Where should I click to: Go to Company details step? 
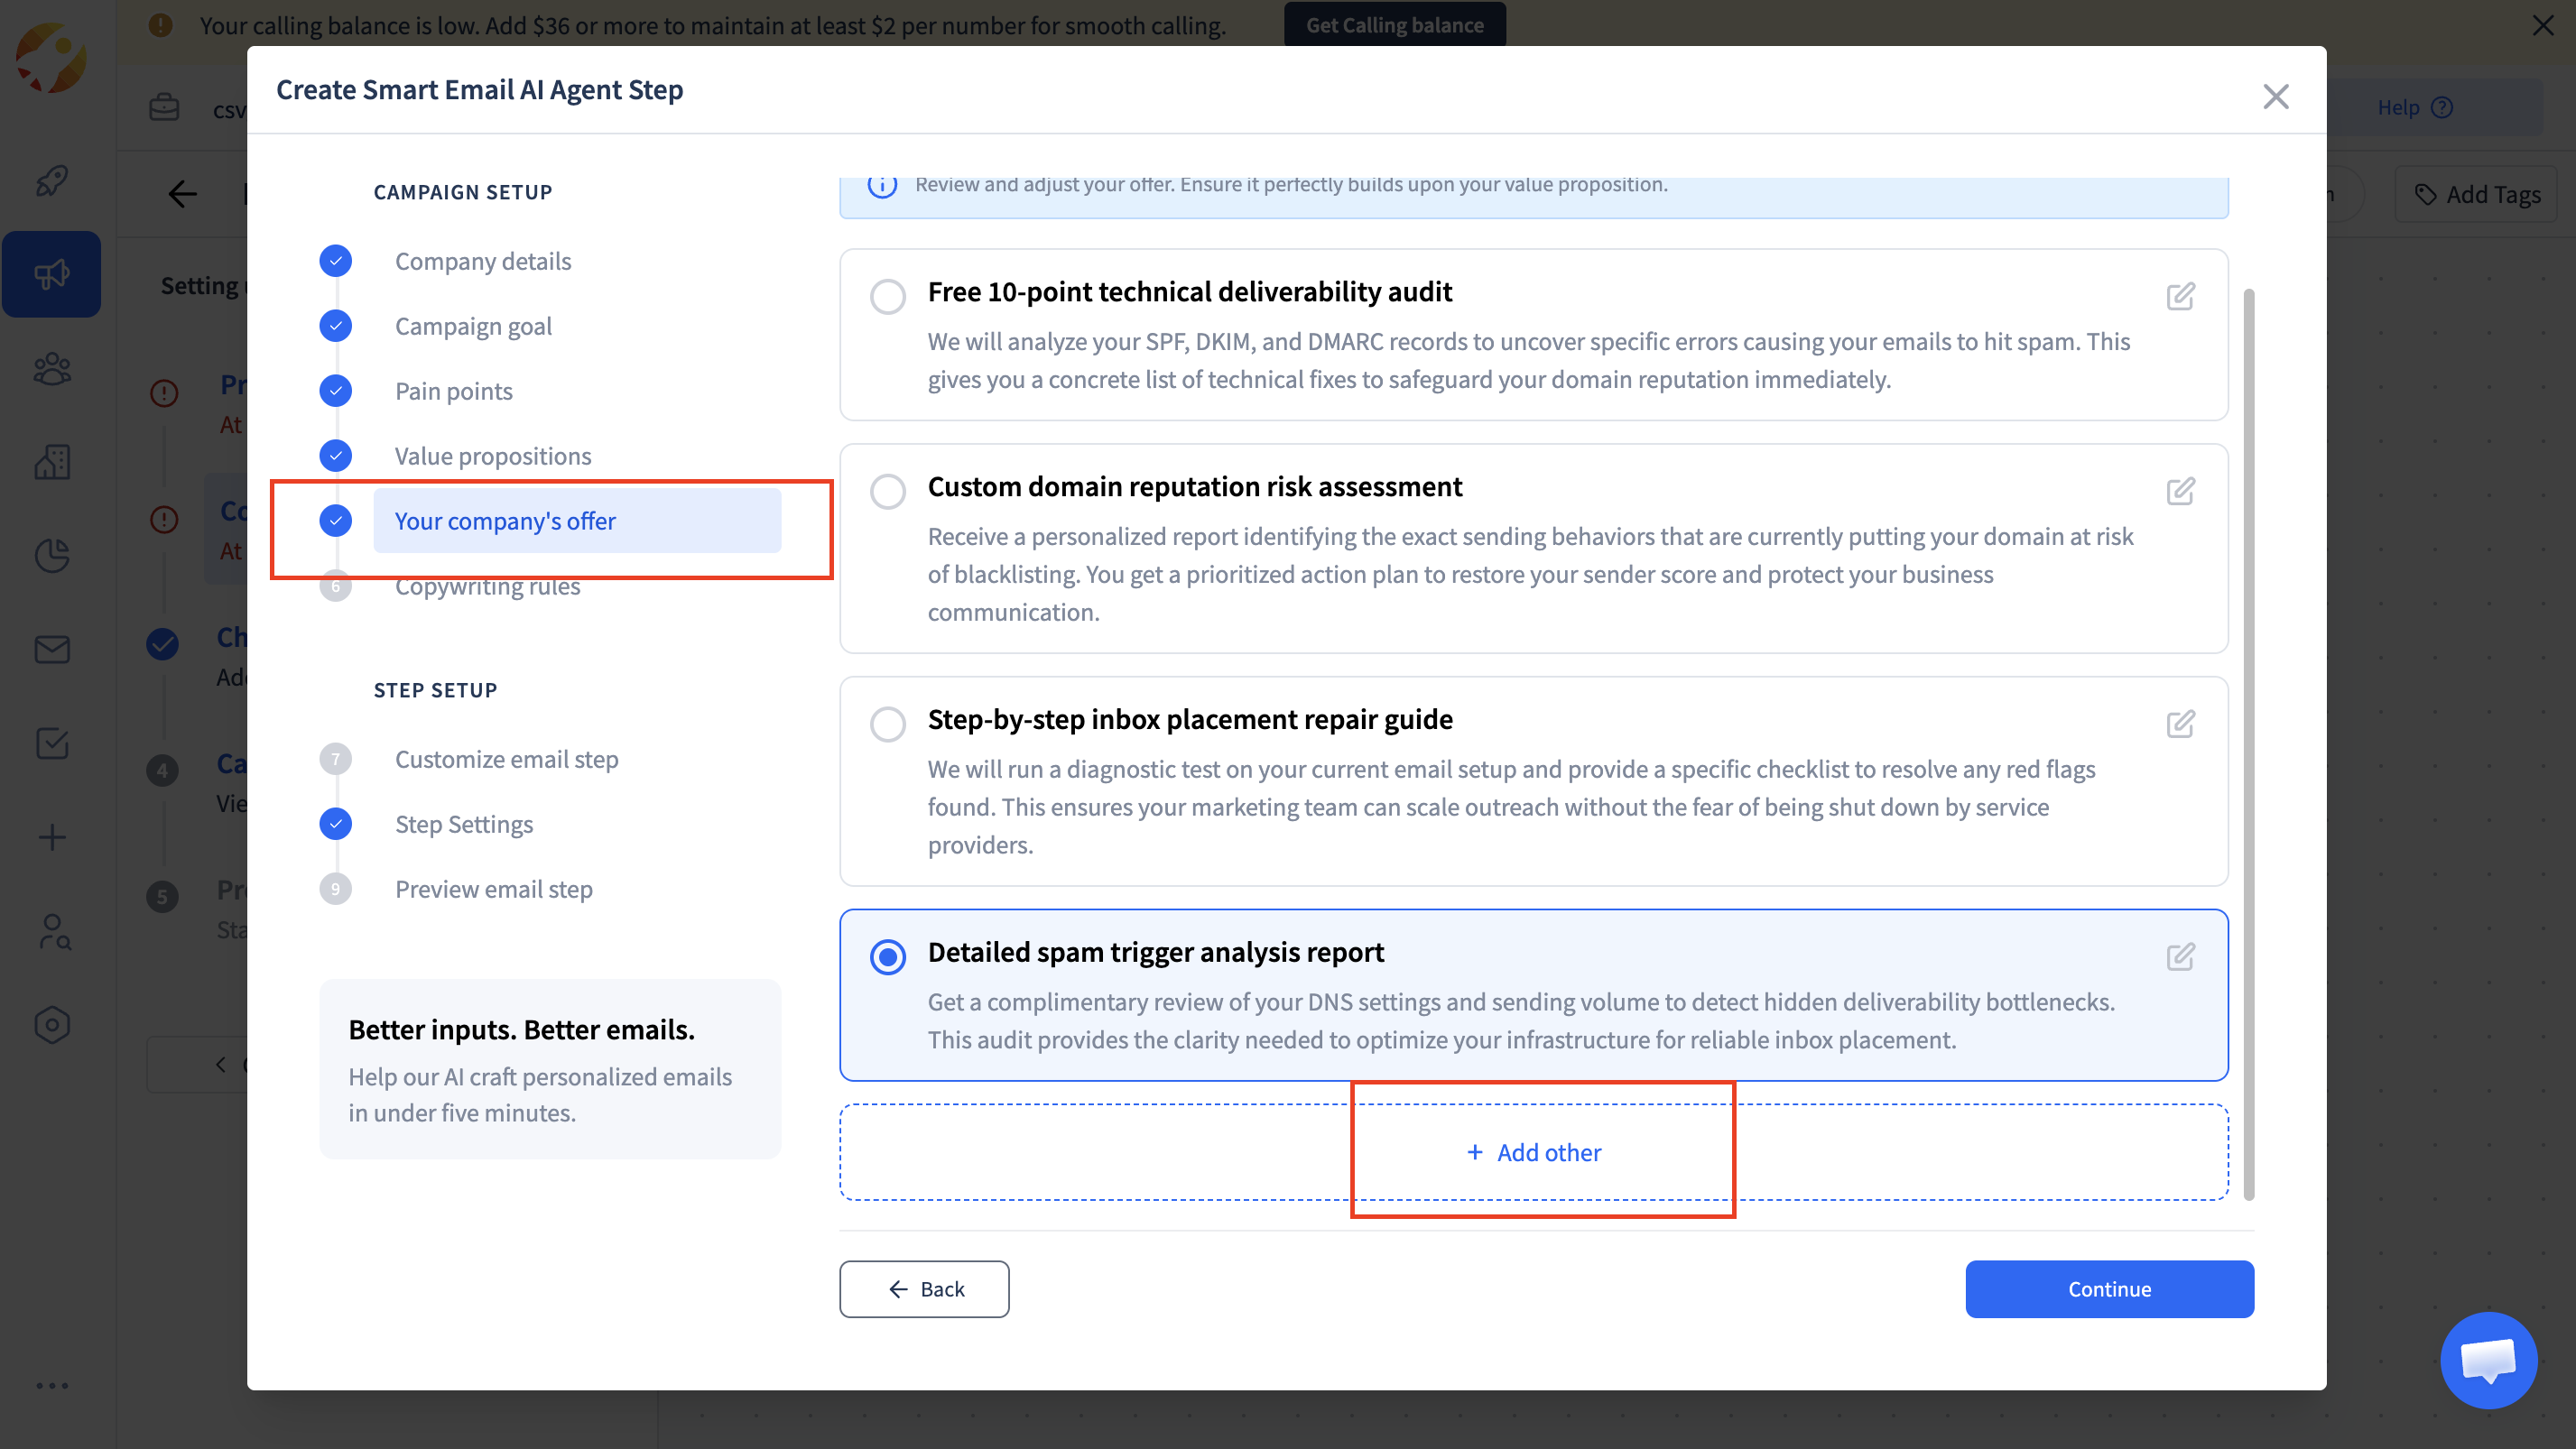pos(483,262)
